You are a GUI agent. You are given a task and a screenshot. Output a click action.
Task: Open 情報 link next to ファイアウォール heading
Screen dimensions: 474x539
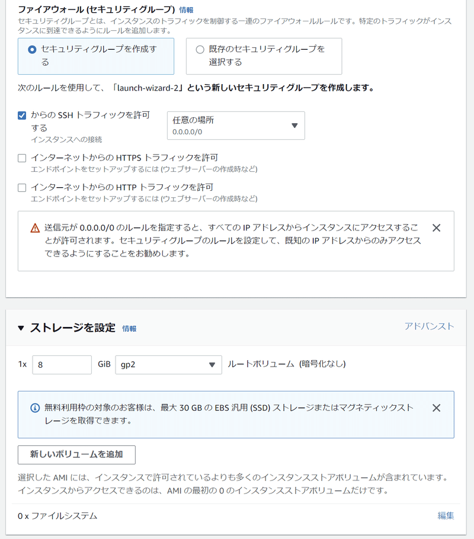point(186,10)
